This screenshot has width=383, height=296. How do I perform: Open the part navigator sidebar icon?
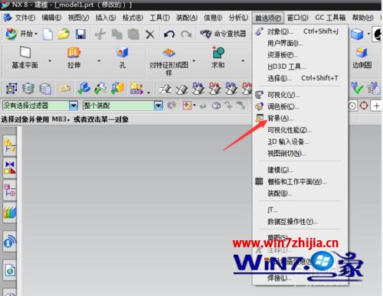coord(10,190)
